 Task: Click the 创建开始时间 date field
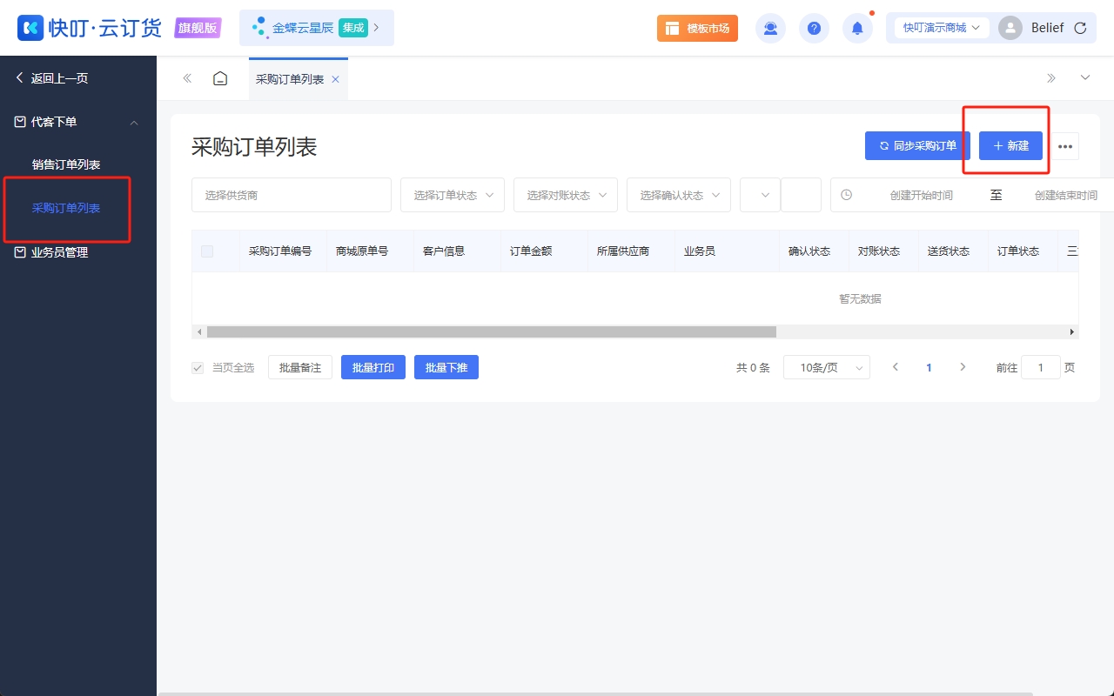[x=921, y=196]
